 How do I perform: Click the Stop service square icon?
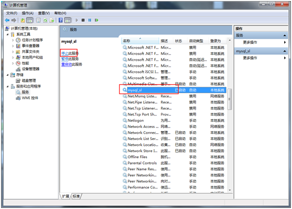[83, 20]
